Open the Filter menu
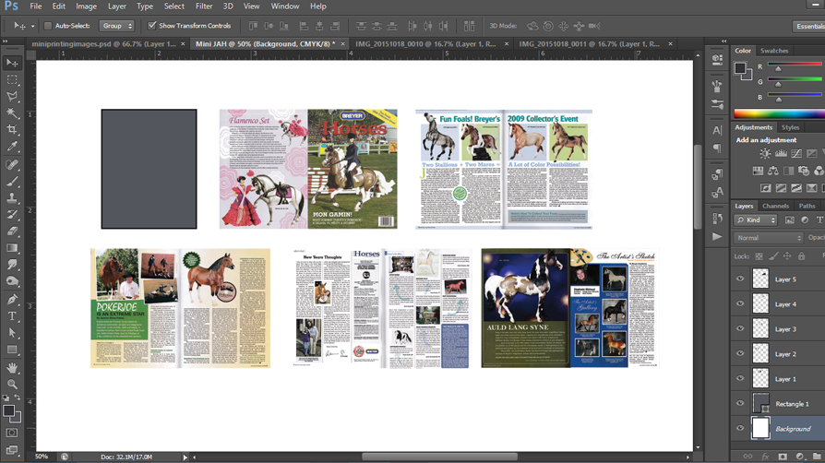 (204, 6)
